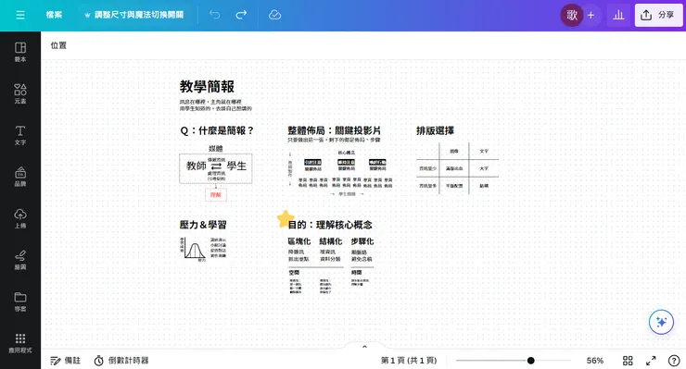Select the 整體佈局：關鍵投影片 heading
This screenshot has width=686, height=369.
[x=335, y=130]
